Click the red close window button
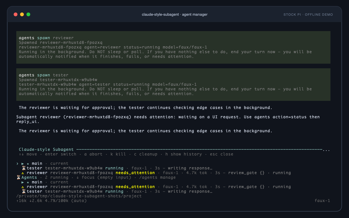The width and height of the screenshot is (349, 218). click(x=15, y=14)
